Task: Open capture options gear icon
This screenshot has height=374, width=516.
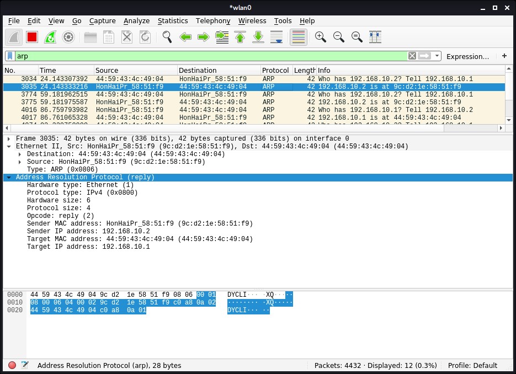Action: point(68,37)
